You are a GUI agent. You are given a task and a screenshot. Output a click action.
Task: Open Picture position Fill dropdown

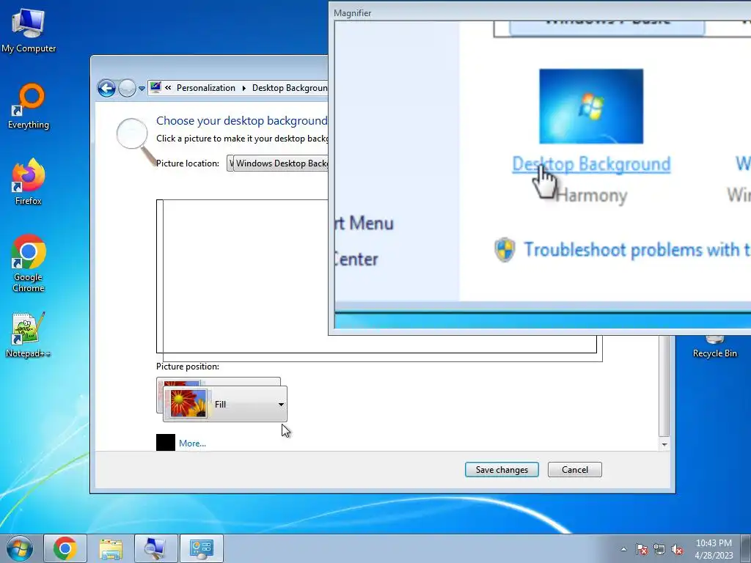[x=225, y=404]
